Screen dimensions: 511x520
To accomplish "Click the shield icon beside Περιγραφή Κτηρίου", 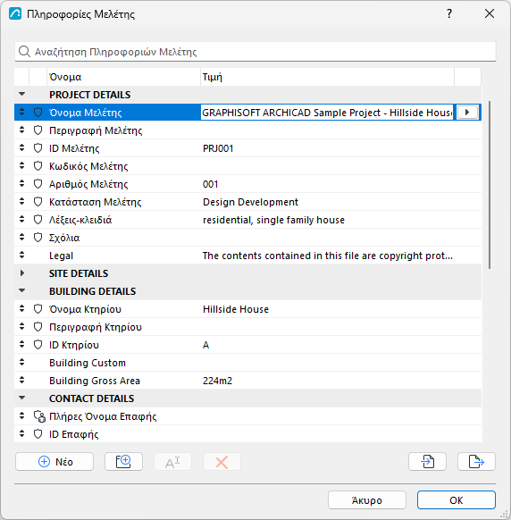I will point(38,327).
